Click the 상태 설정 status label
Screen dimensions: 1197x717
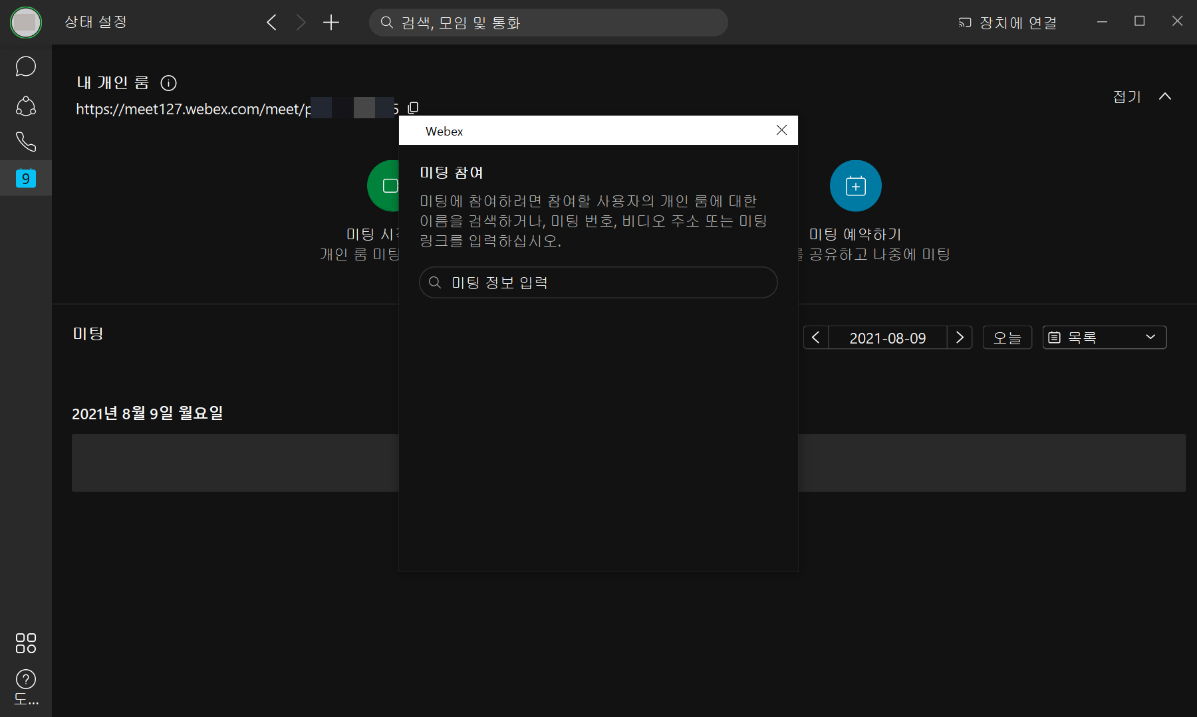[96, 22]
